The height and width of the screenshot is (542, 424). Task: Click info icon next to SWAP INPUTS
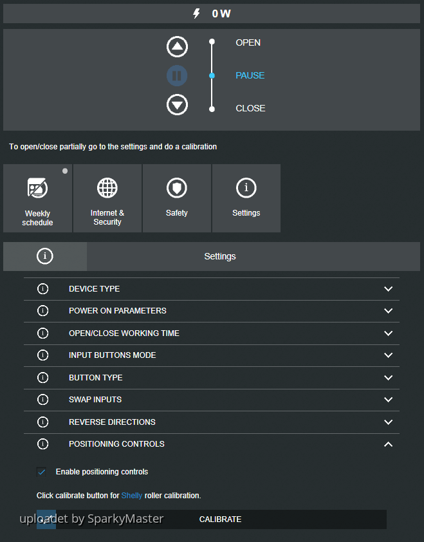[43, 400]
